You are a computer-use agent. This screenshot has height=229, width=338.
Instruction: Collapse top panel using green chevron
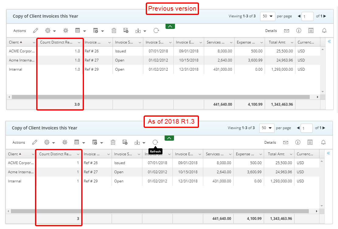click(170, 26)
